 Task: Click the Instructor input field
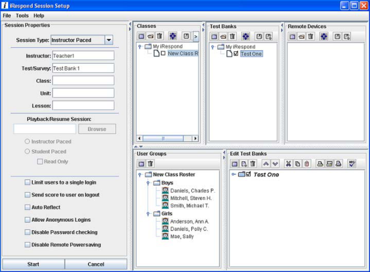83,56
